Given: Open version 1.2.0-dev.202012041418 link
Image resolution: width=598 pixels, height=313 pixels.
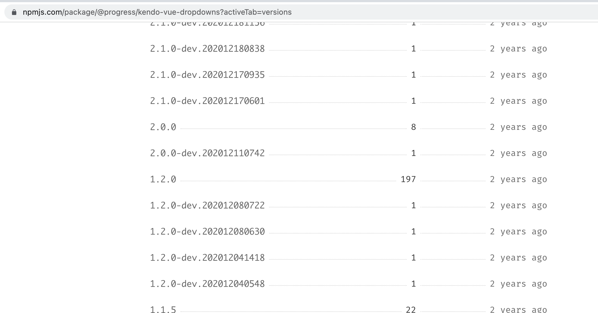Looking at the screenshot, I should (x=207, y=258).
